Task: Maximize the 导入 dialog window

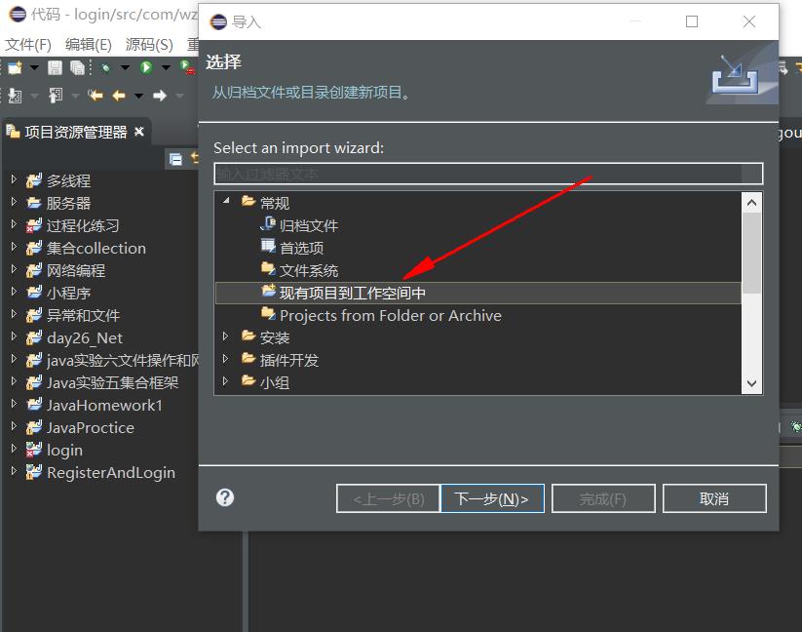Action: point(692,21)
